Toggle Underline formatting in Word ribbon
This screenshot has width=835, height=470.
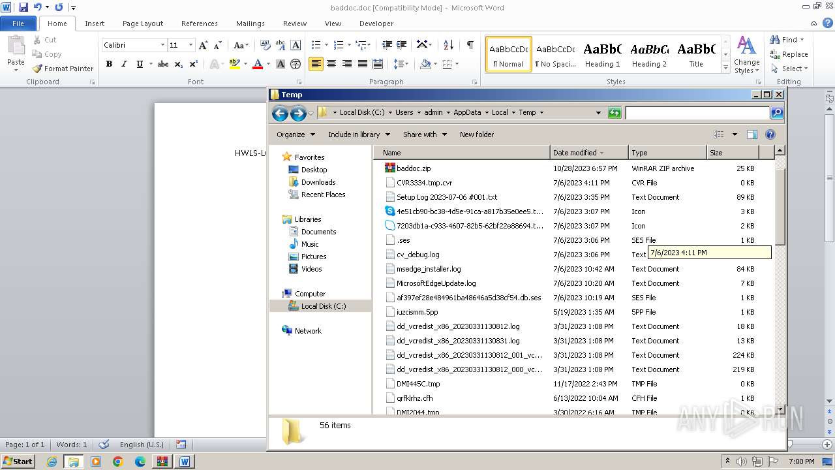coord(139,64)
